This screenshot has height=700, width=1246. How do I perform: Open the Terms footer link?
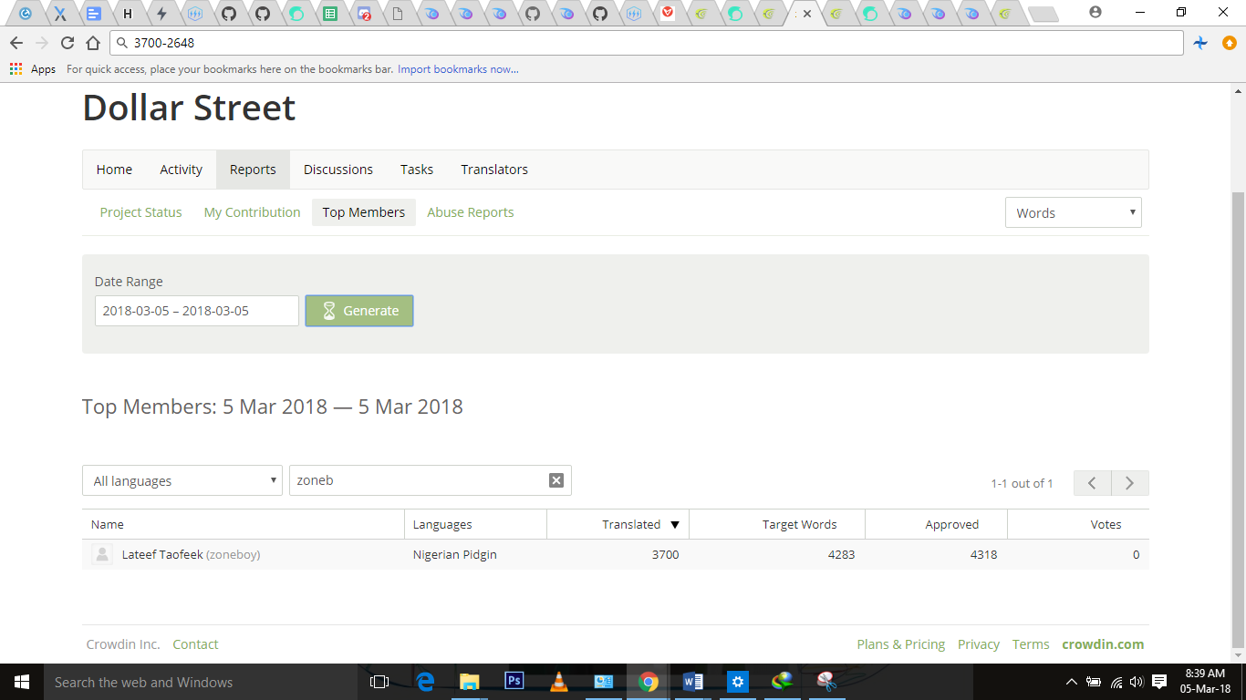(1031, 644)
